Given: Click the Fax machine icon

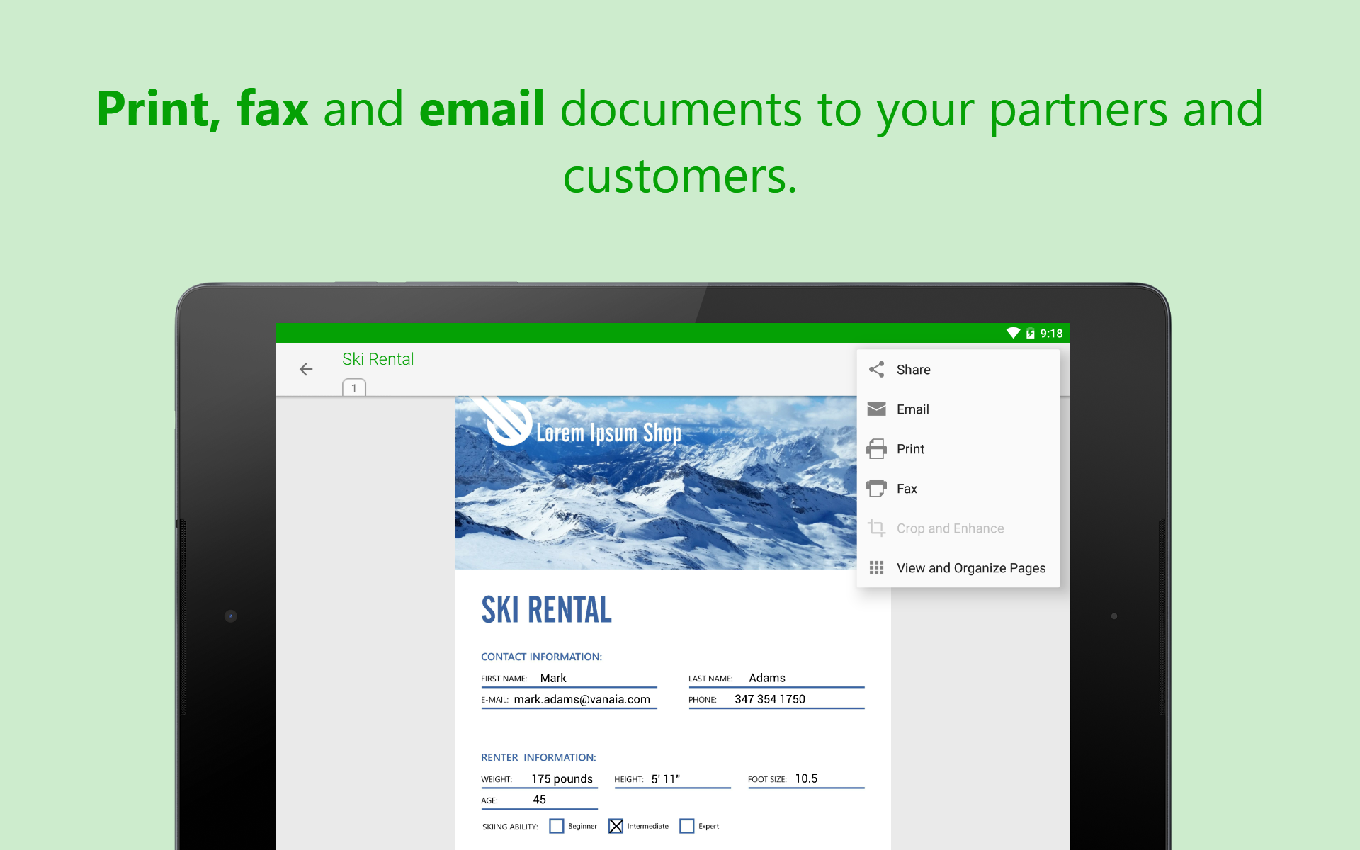Looking at the screenshot, I should pyautogui.click(x=876, y=488).
